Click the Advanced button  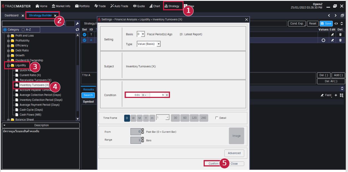[x=234, y=153]
